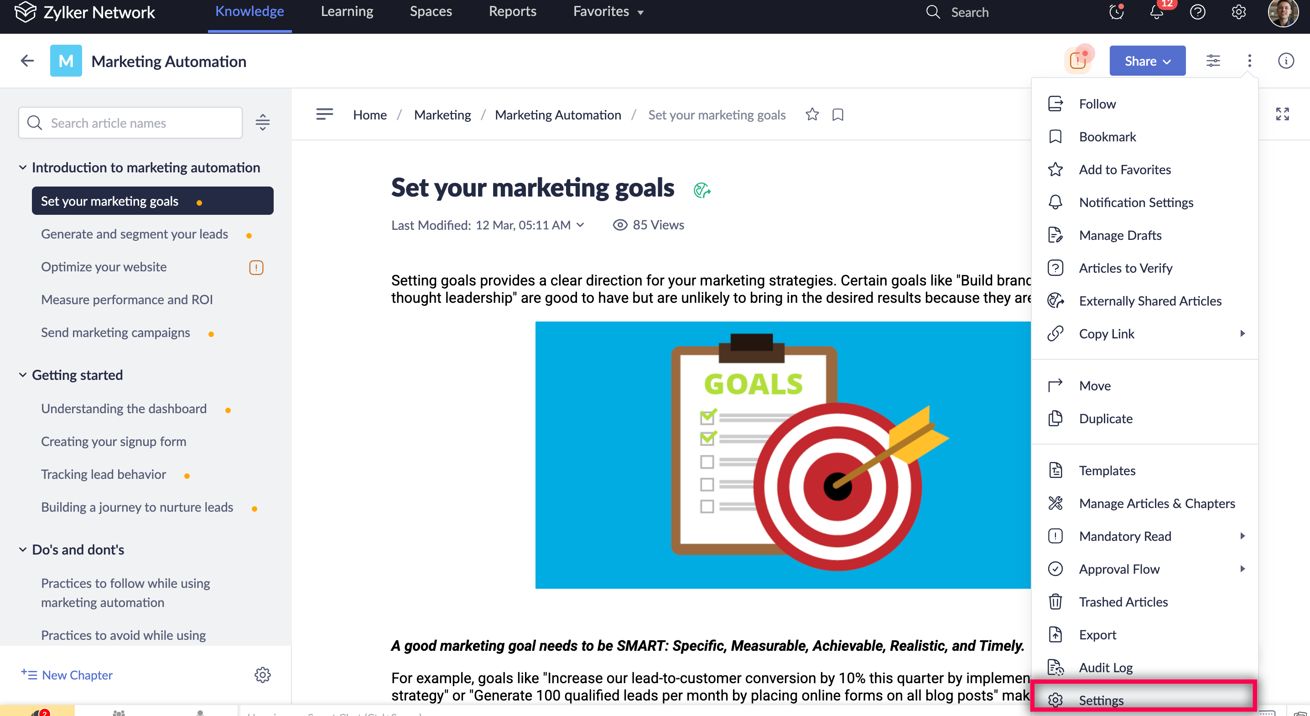Open the chapter settings gear in sidebar

pyautogui.click(x=262, y=675)
